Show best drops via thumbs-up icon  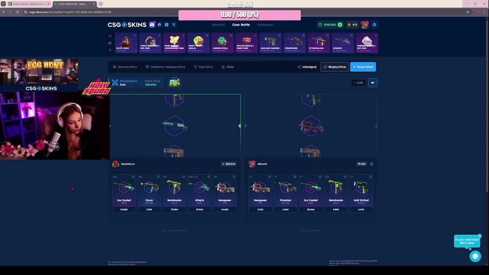pos(110,43)
